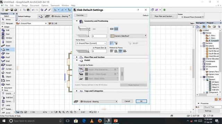Click the Save icon in toolbar
The height and width of the screenshot is (124, 222).
point(12,10)
